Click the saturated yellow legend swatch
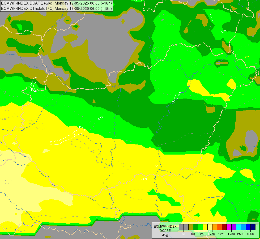 click(x=205, y=227)
